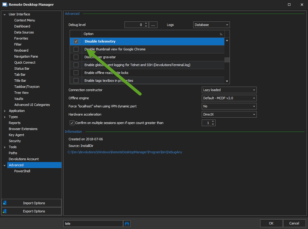This screenshot has height=229, width=308.
Task: Select Context Menu in options tree
Action: (x=25, y=20)
